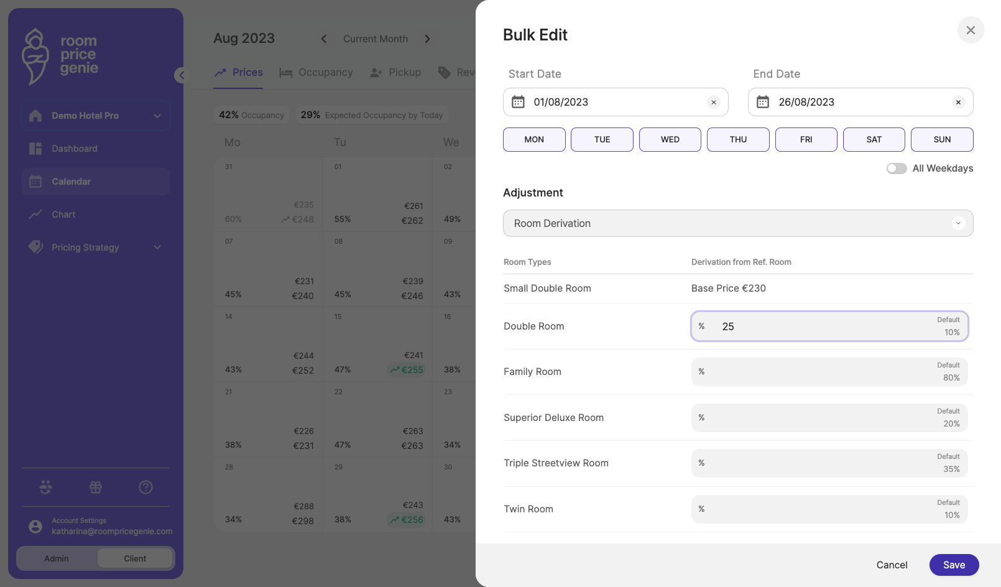Open Calendar in the sidebar
Screen dimensions: 1001x587
coord(96,182)
